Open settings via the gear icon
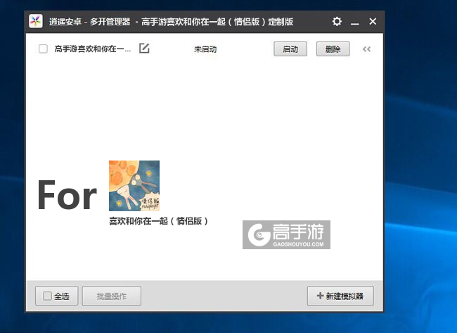This screenshot has height=333, width=457. point(337,22)
